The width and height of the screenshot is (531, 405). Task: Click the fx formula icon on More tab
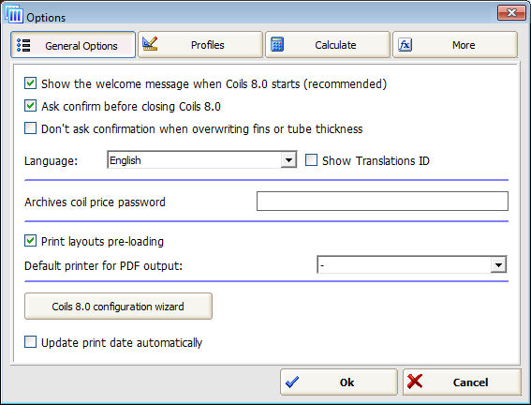point(405,45)
